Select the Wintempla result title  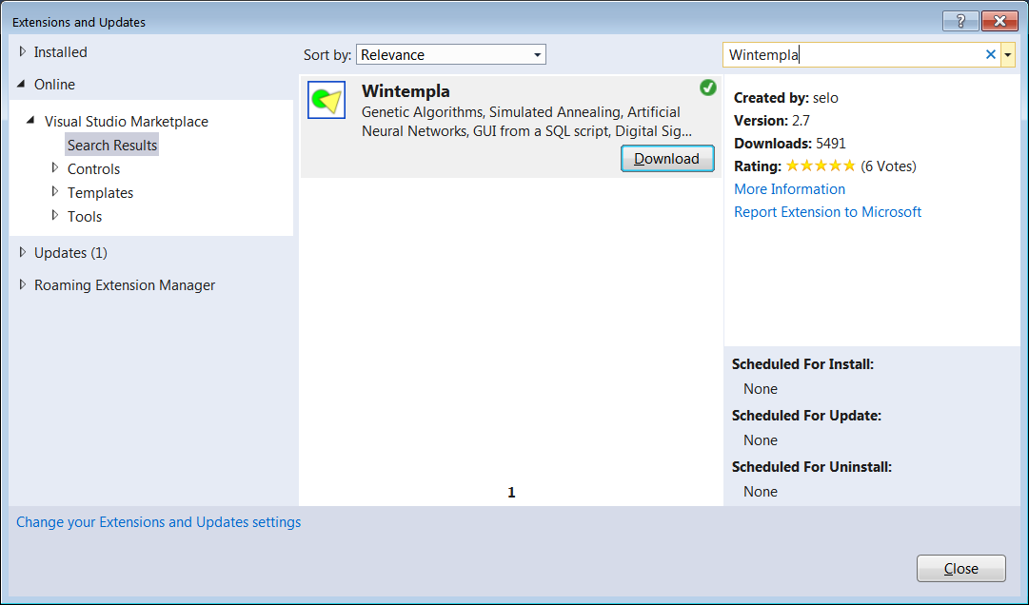pyautogui.click(x=406, y=90)
